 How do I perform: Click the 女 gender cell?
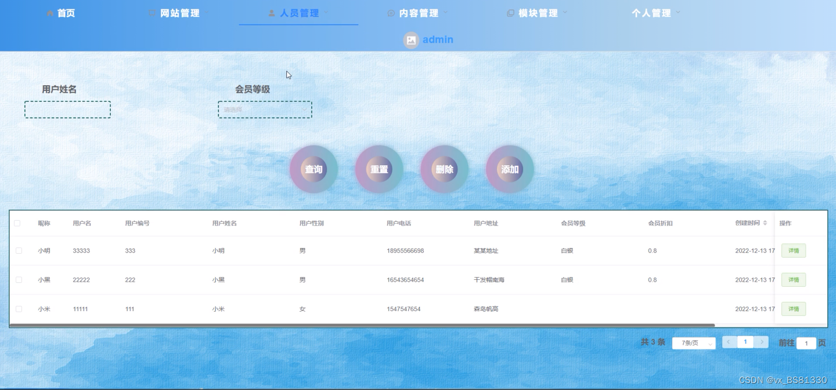[302, 309]
